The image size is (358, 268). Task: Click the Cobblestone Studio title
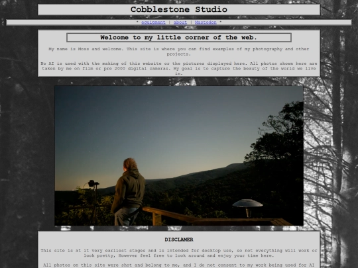tap(179, 9)
